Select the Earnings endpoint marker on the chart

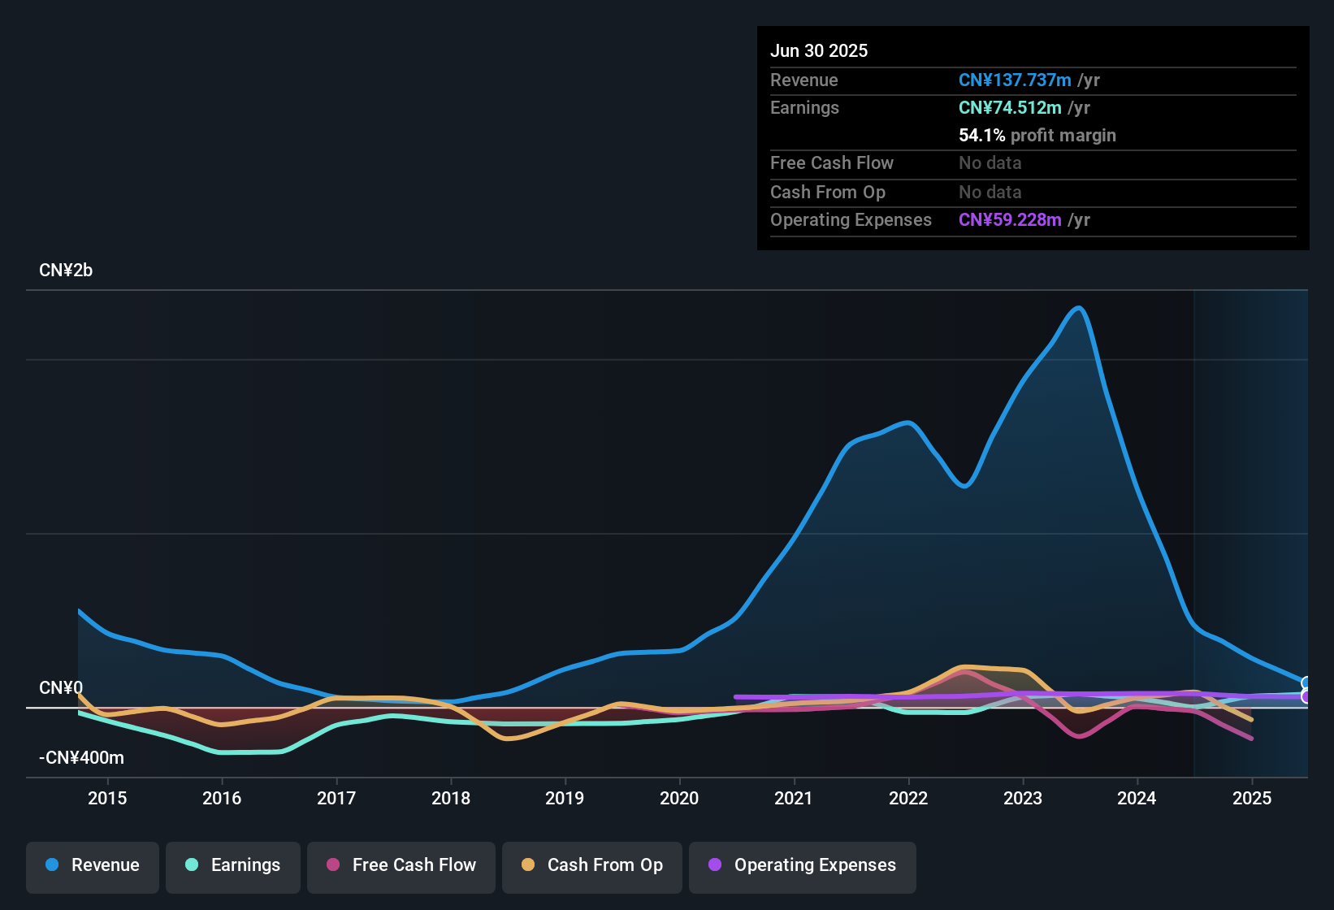[1306, 692]
